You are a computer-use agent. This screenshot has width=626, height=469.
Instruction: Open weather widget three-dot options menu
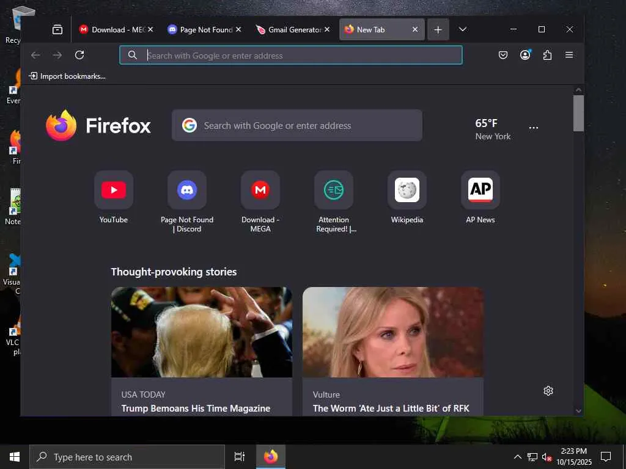click(533, 128)
